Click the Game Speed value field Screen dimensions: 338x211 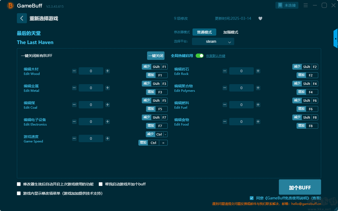point(91,138)
